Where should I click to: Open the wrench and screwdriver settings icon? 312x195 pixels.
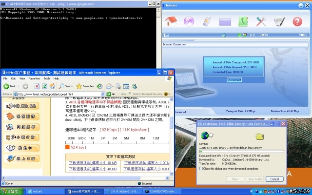point(261,21)
